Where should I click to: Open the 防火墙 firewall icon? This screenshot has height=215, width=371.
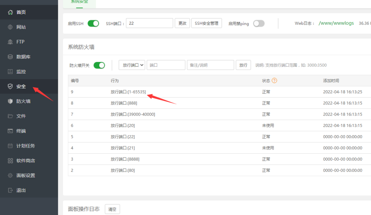11,101
